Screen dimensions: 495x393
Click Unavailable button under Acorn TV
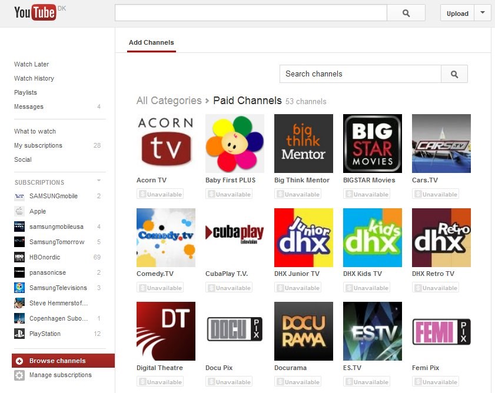(160, 194)
